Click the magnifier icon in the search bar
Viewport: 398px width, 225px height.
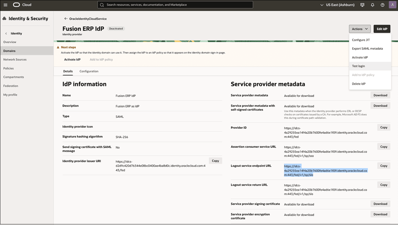tap(101, 5)
